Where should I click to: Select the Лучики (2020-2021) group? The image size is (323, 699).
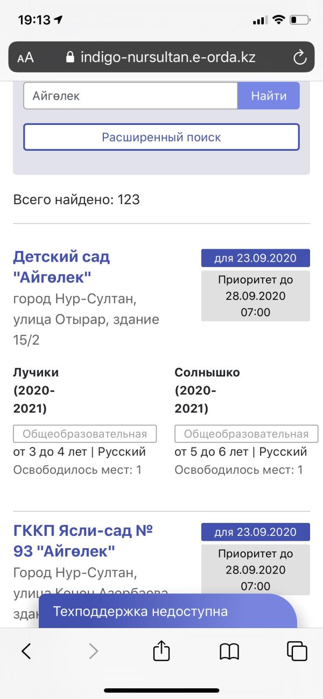pyautogui.click(x=36, y=390)
